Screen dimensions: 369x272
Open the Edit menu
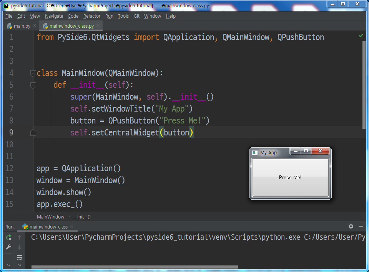click(21, 16)
